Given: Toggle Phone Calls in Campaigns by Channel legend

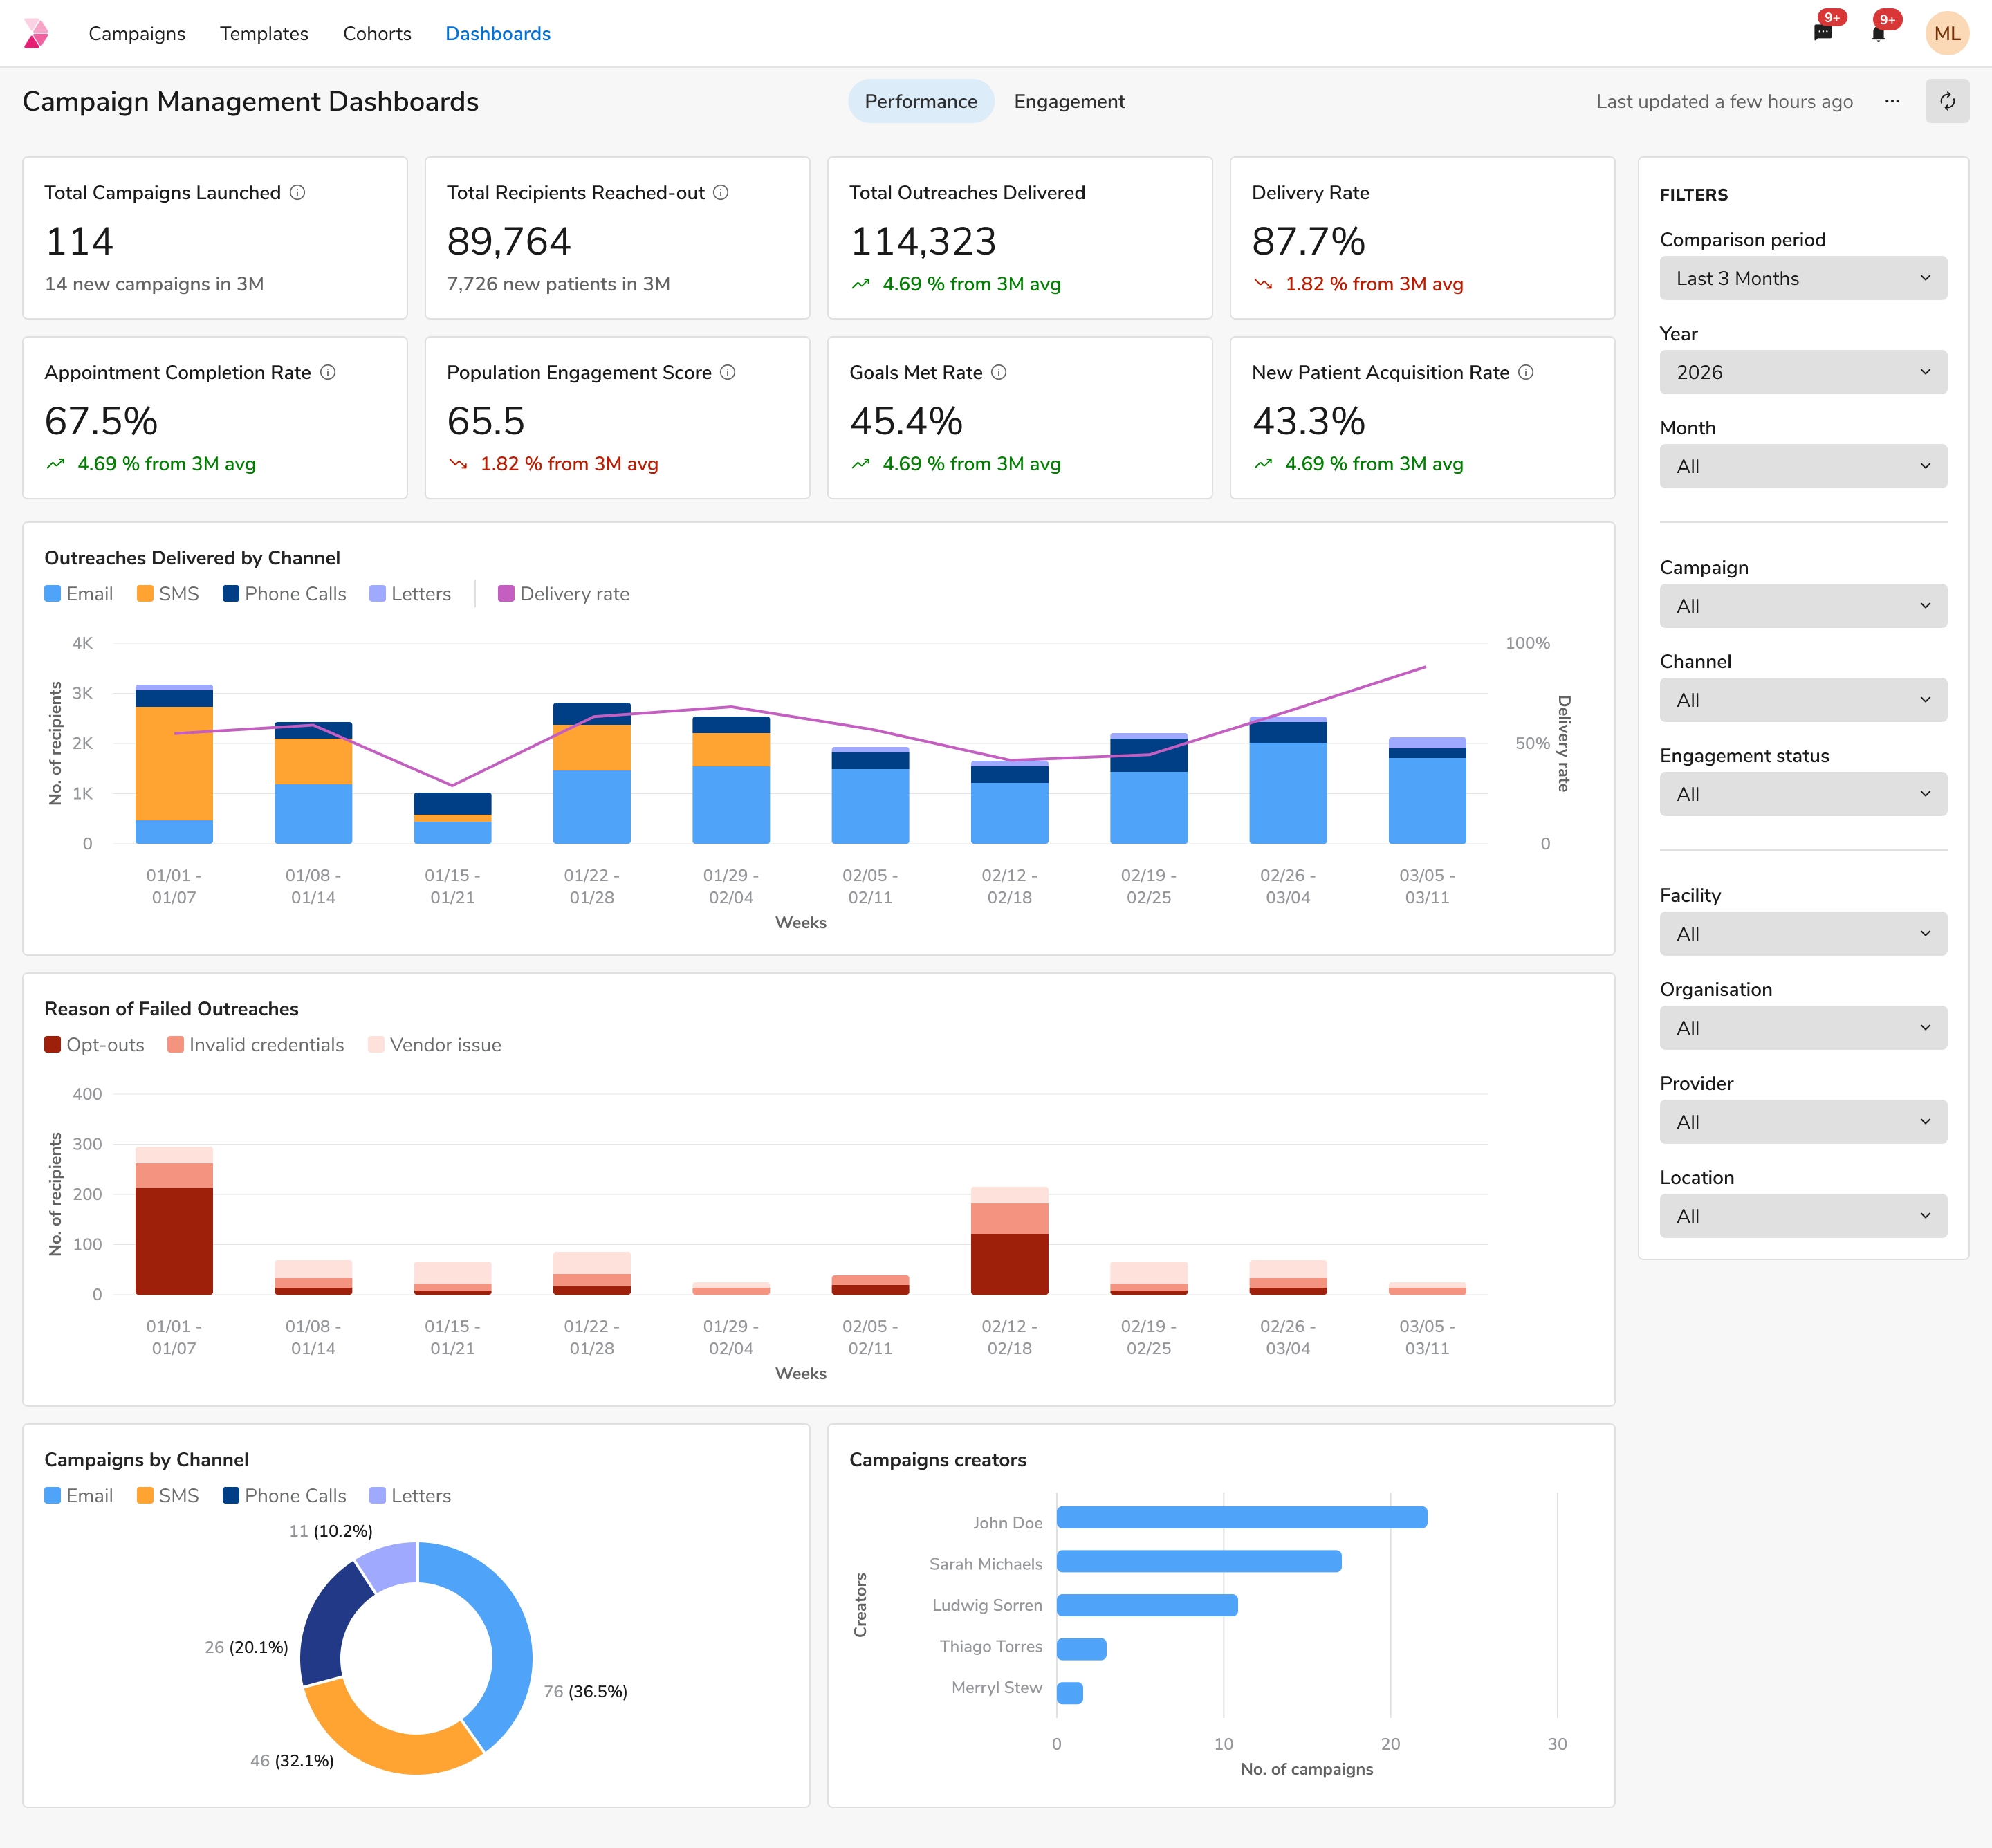Looking at the screenshot, I should coord(285,1496).
